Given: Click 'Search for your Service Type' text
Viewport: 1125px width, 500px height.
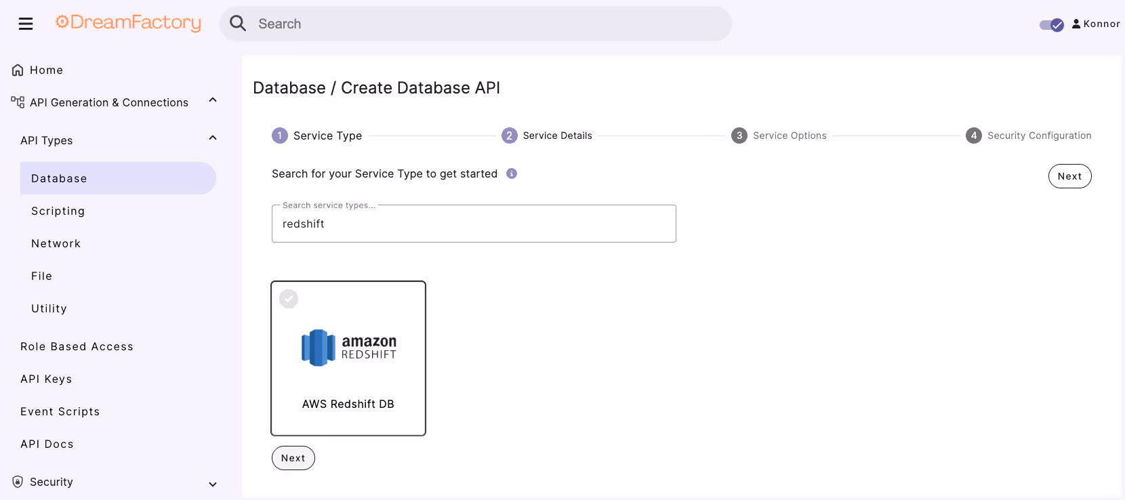Looking at the screenshot, I should coord(385,173).
